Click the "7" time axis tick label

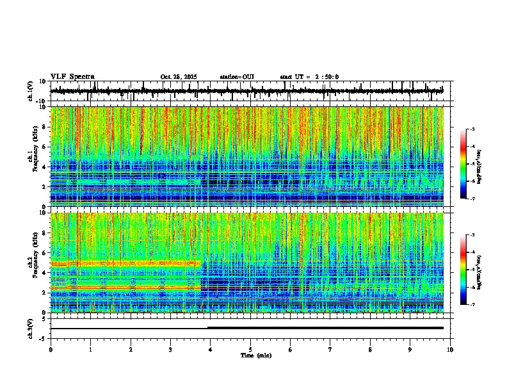(330, 350)
